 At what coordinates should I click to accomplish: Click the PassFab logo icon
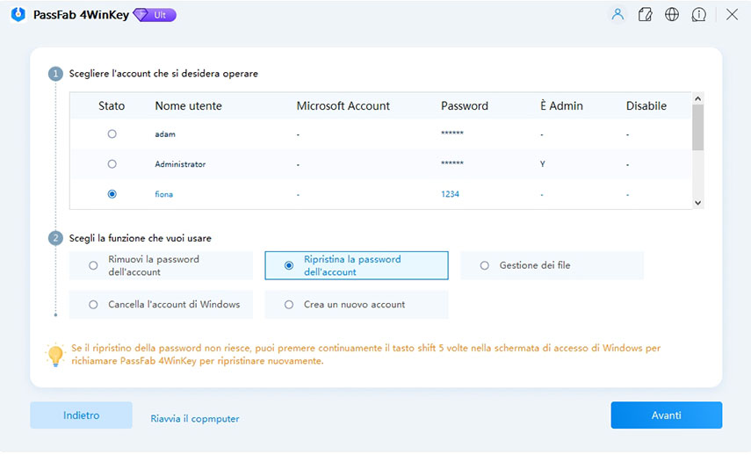(18, 15)
